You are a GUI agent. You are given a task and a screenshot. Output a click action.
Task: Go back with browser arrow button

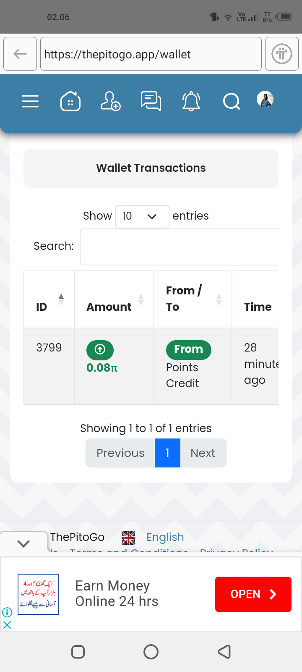point(20,54)
